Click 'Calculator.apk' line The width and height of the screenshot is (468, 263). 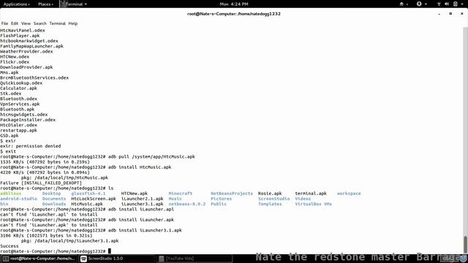[18, 88]
